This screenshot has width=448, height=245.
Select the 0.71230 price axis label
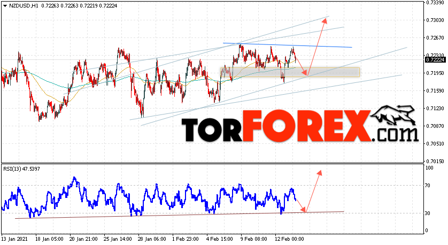435,109
